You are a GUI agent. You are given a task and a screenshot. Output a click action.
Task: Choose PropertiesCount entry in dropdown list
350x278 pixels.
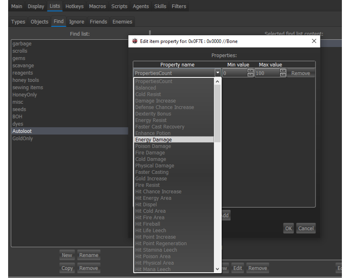[x=174, y=81]
